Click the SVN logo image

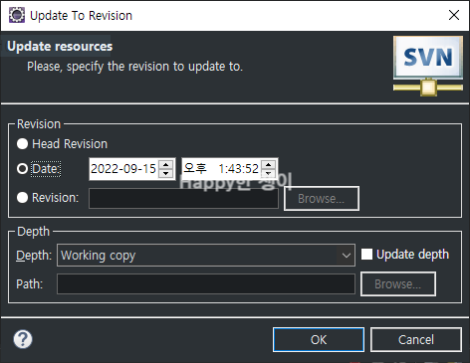[x=428, y=66]
